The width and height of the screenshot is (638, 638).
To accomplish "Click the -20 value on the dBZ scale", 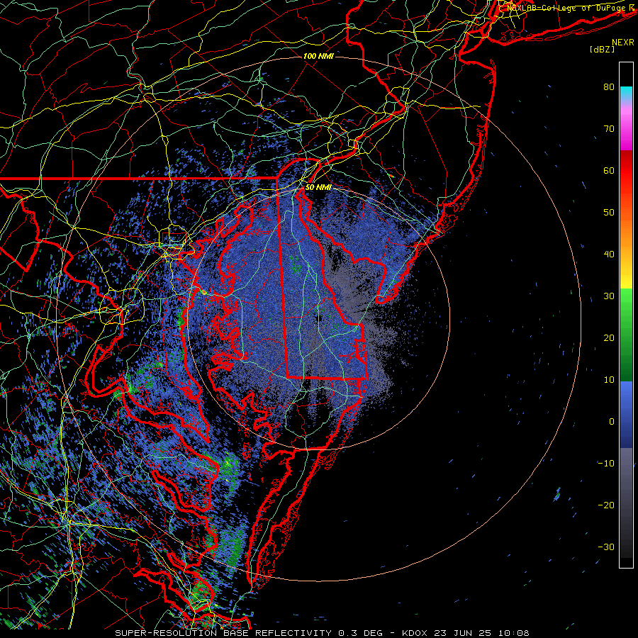I will click(606, 505).
